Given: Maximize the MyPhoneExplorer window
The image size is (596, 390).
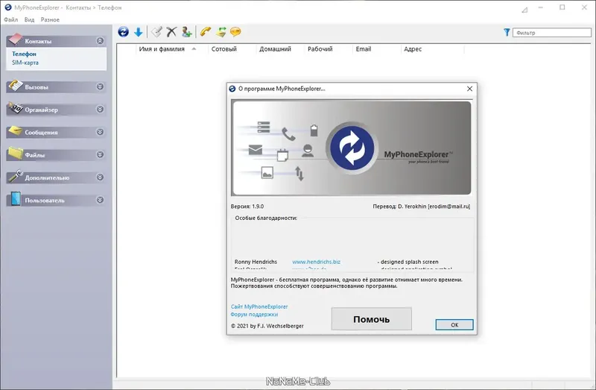Looking at the screenshot, I should tap(562, 7).
